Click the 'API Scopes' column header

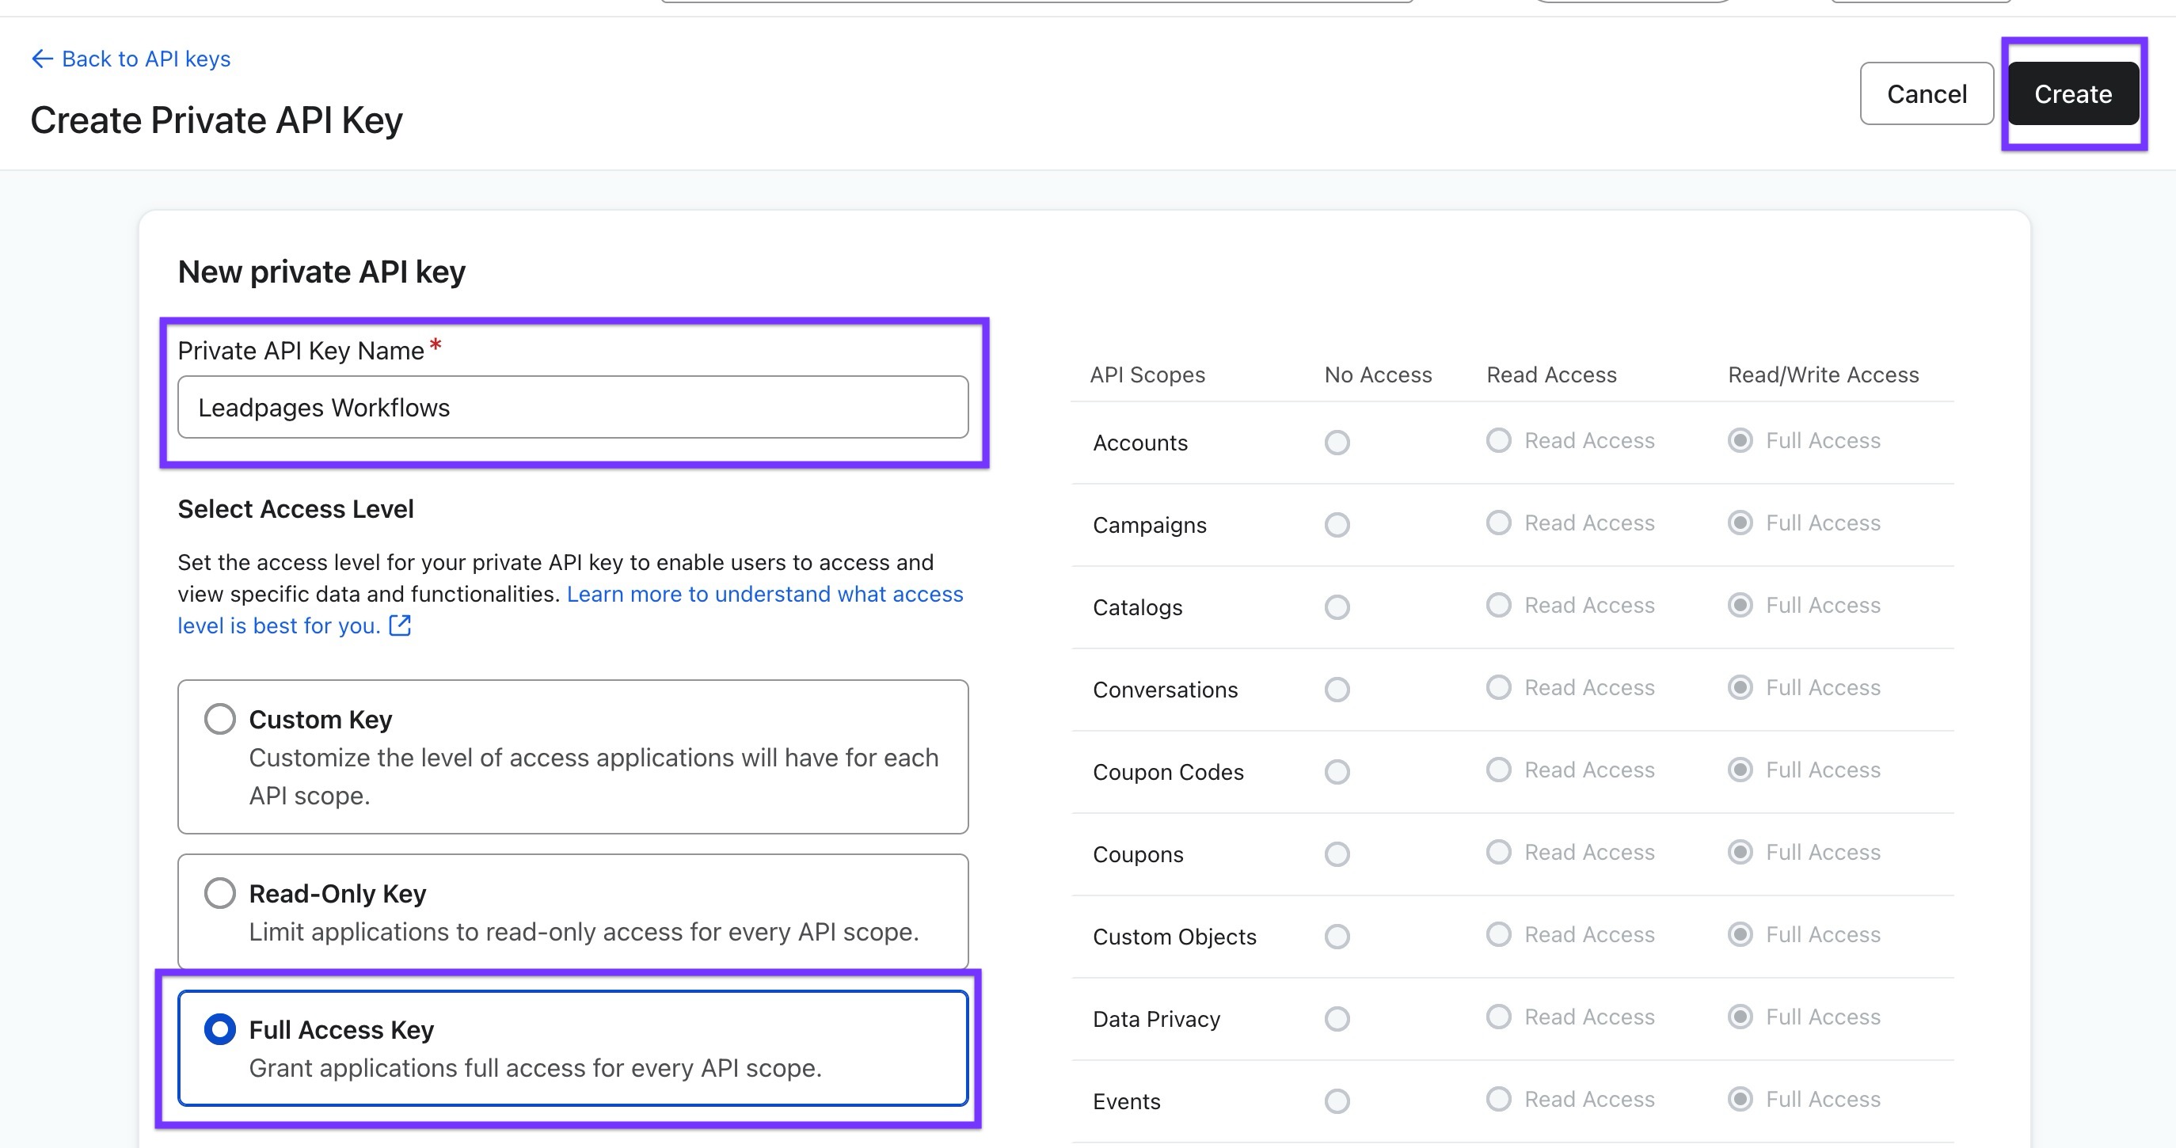coord(1147,374)
